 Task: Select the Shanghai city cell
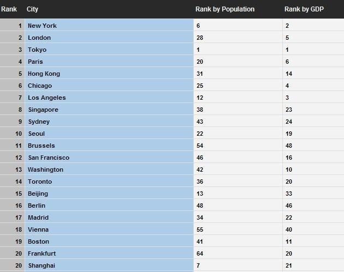pyautogui.click(x=109, y=265)
